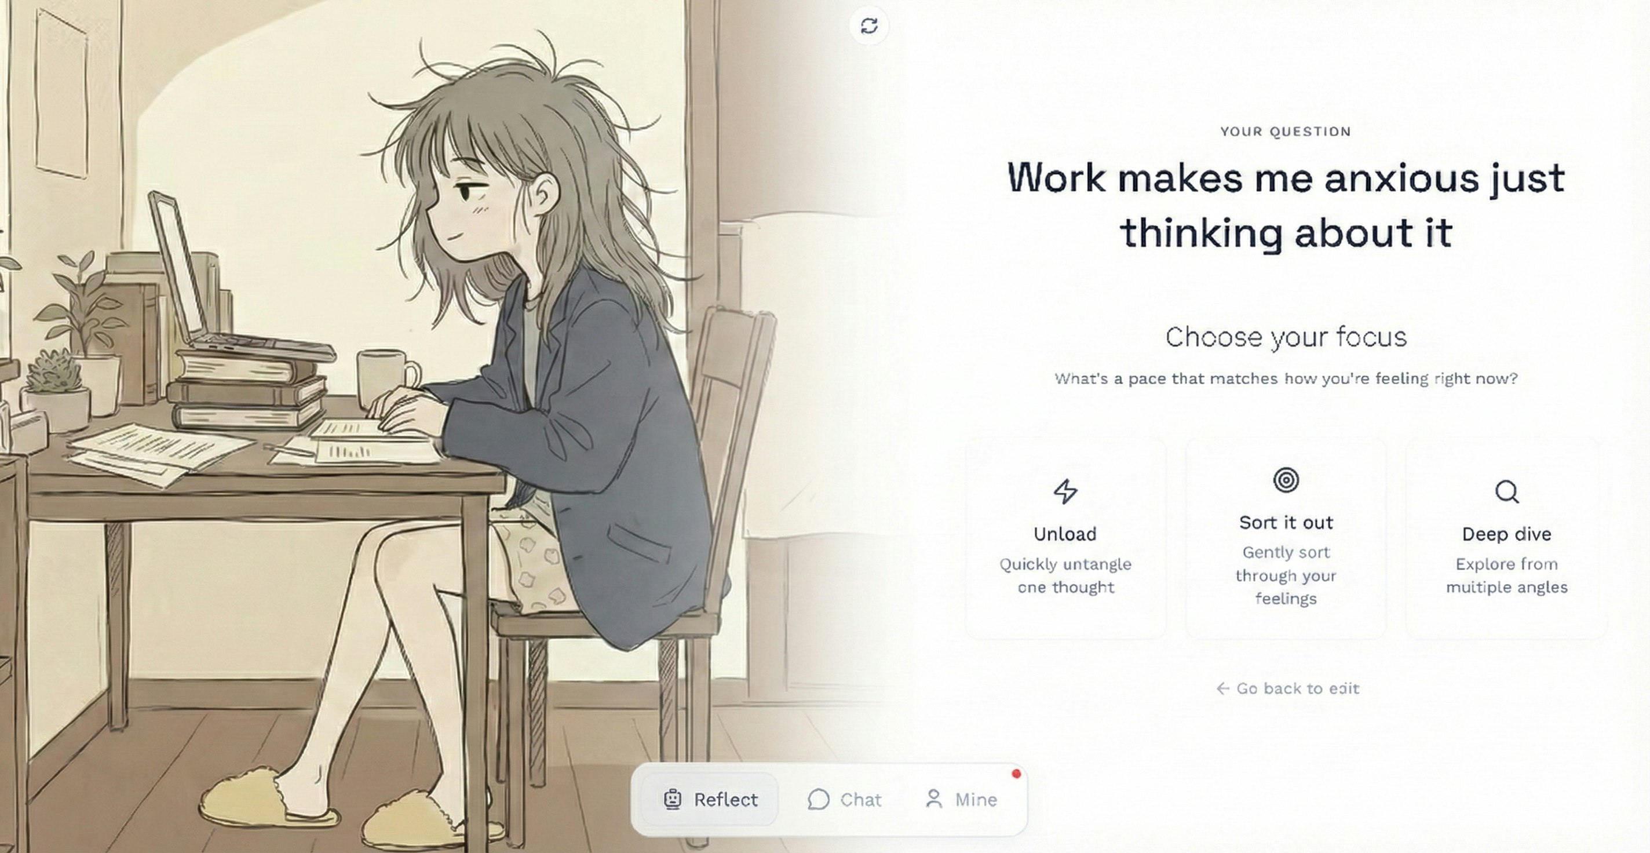Open the Chat tab

coord(844,799)
